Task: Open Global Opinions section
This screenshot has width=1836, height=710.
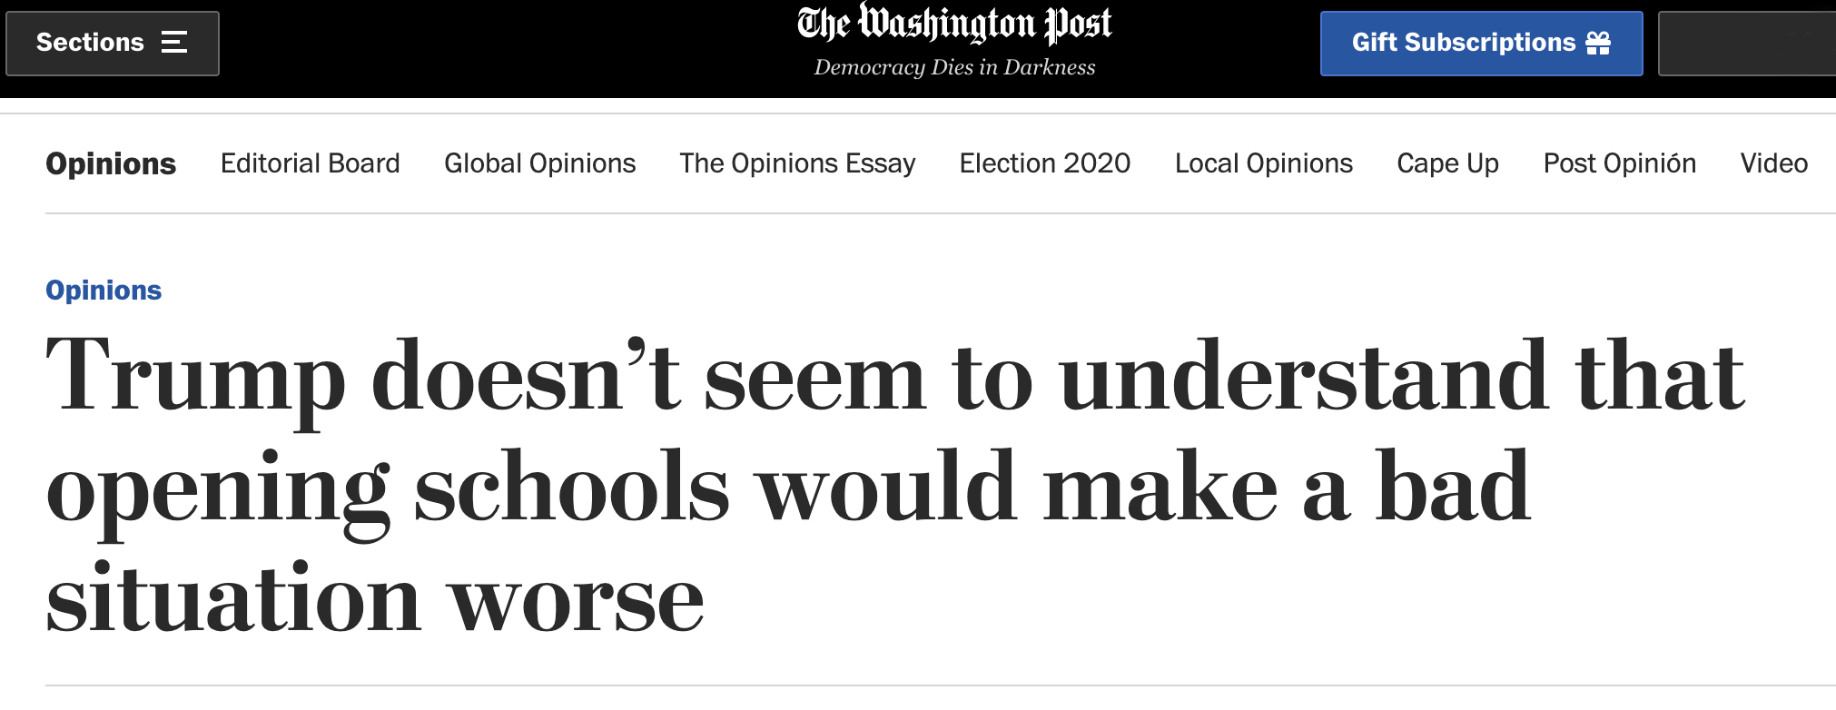Action: (x=539, y=163)
